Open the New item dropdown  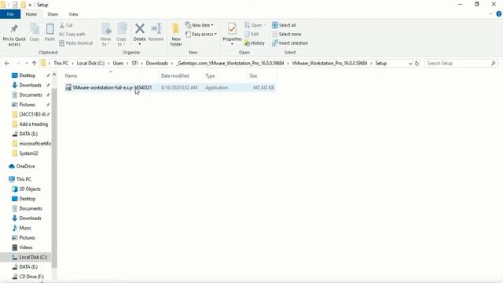pyautogui.click(x=199, y=25)
